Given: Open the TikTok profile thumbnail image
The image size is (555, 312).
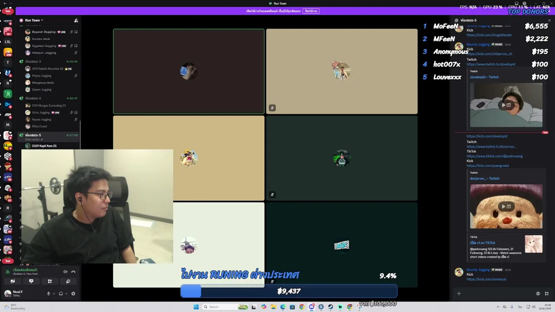Looking at the screenshot, I should 533,244.
